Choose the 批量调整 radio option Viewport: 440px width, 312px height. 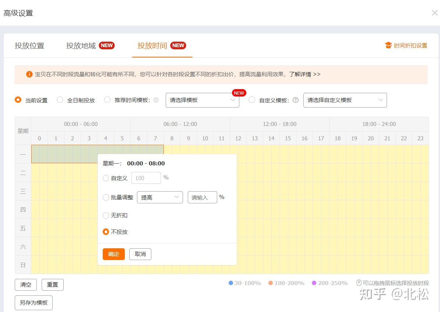pos(106,197)
